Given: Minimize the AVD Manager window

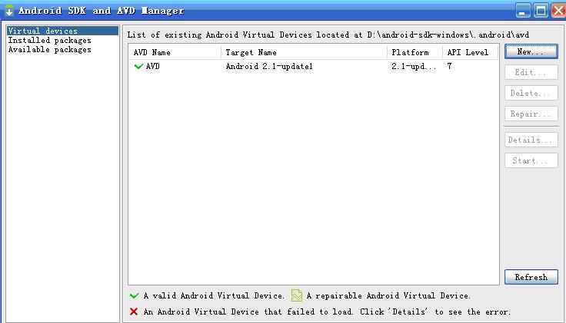Looking at the screenshot, I should (523, 11).
